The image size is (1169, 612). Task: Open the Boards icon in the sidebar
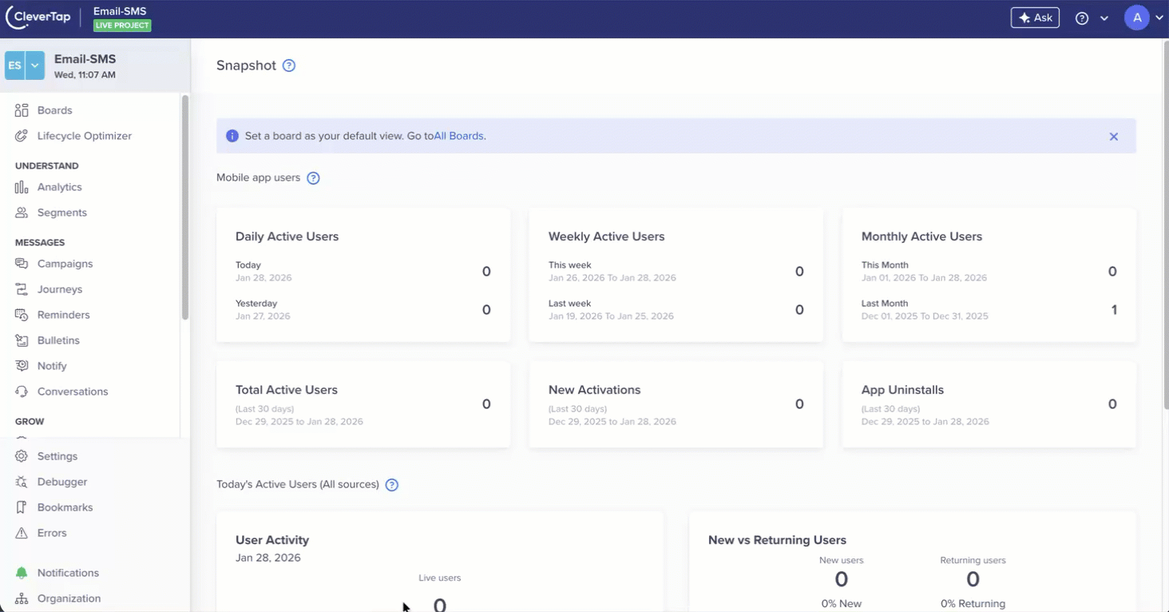(22, 110)
